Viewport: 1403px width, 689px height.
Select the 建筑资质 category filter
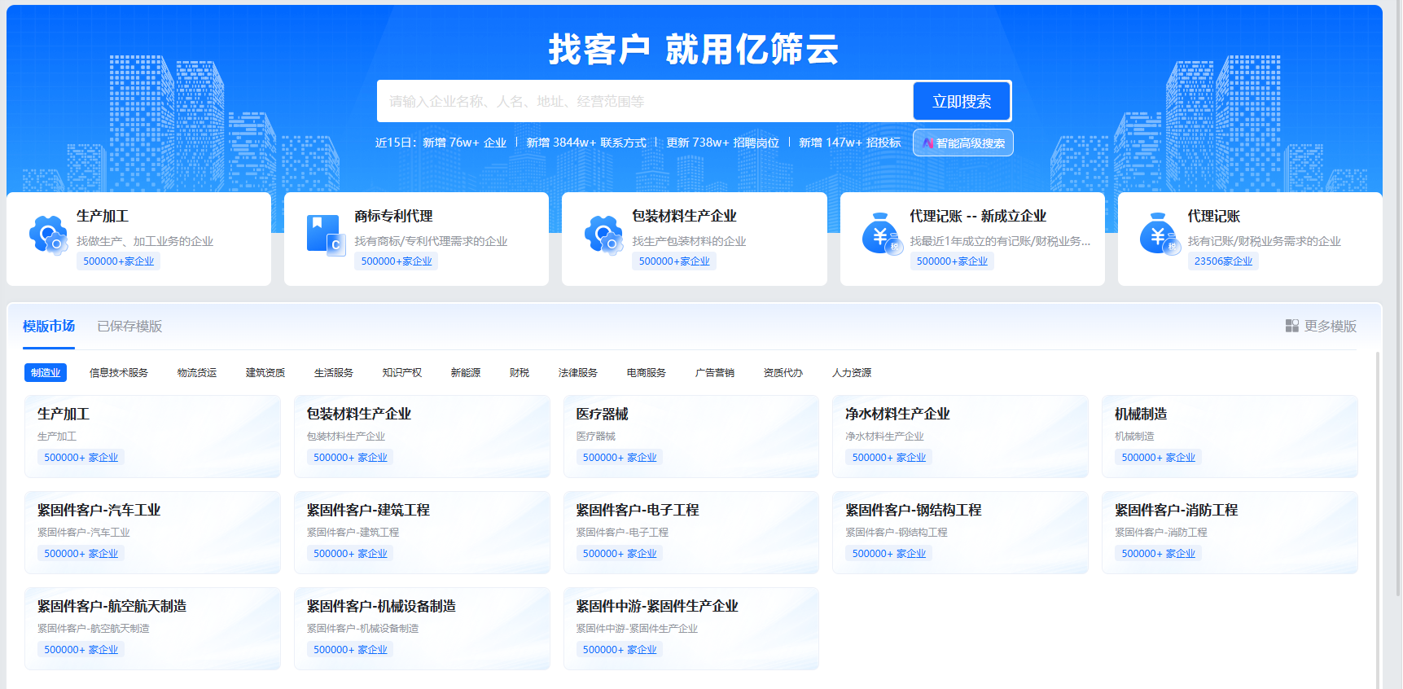click(265, 372)
